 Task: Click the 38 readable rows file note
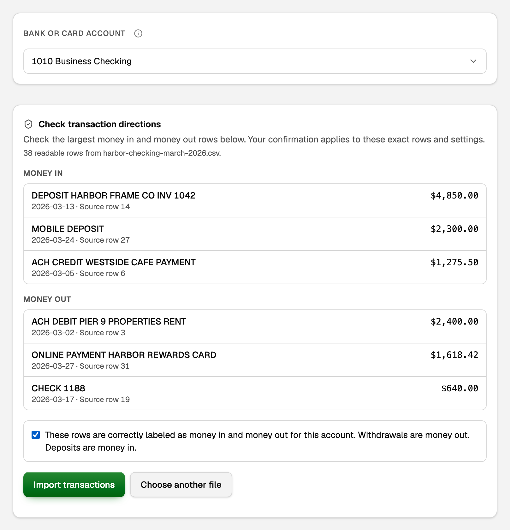pyautogui.click(x=122, y=153)
